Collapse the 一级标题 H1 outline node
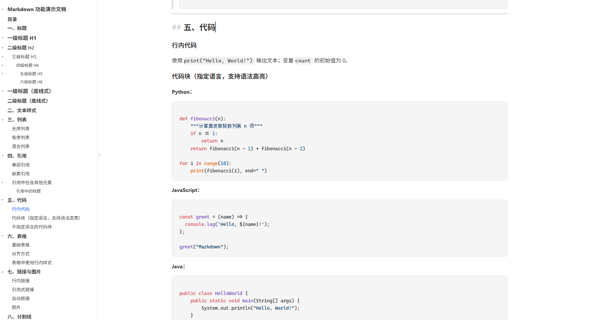 tap(3, 38)
